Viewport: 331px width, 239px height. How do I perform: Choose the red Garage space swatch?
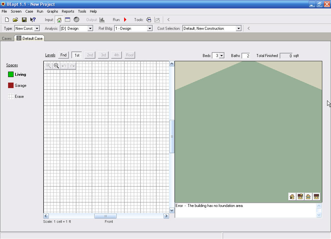click(x=11, y=85)
